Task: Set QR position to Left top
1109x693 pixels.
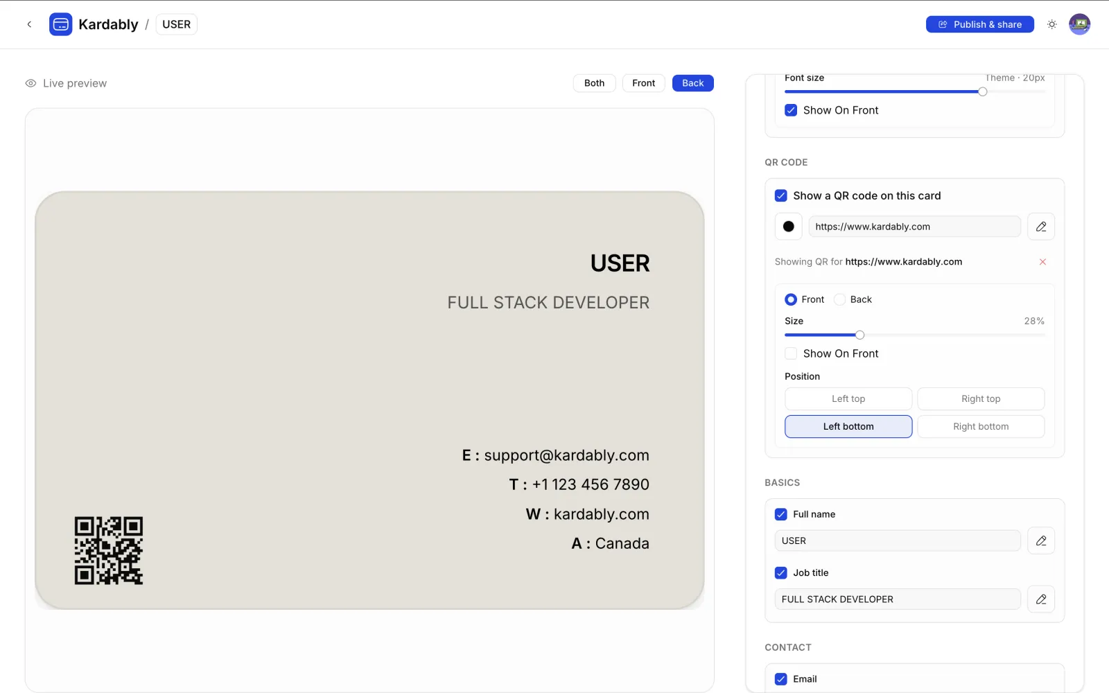Action: click(x=848, y=398)
